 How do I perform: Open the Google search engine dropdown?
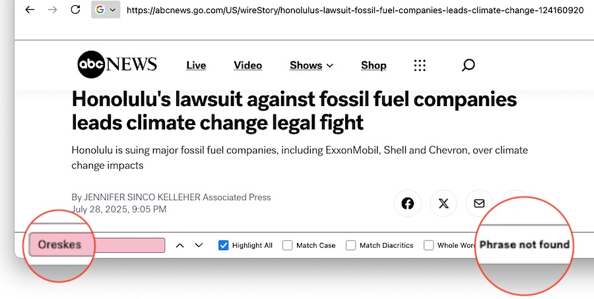tap(106, 10)
